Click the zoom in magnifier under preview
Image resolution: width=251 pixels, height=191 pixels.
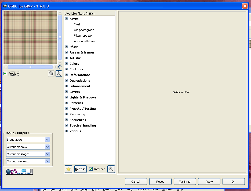(x=59, y=74)
